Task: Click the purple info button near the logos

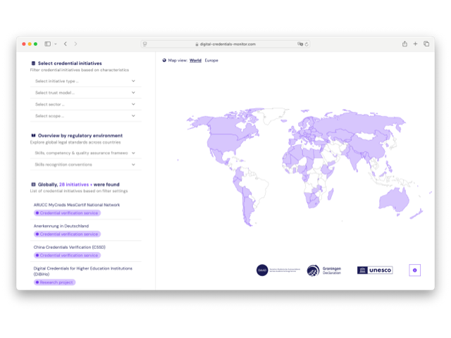Action: (x=414, y=270)
